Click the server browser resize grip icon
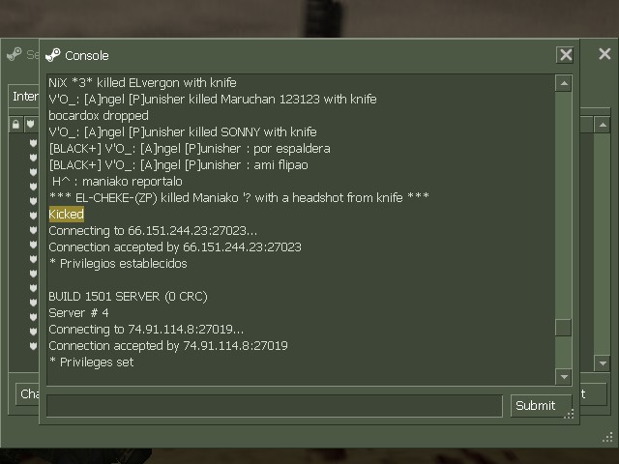 tap(607, 437)
